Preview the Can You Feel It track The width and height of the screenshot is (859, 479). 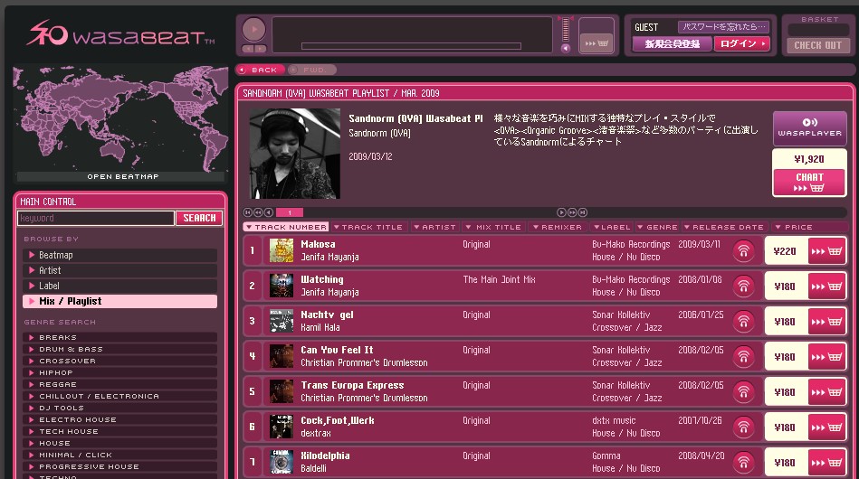coord(743,356)
